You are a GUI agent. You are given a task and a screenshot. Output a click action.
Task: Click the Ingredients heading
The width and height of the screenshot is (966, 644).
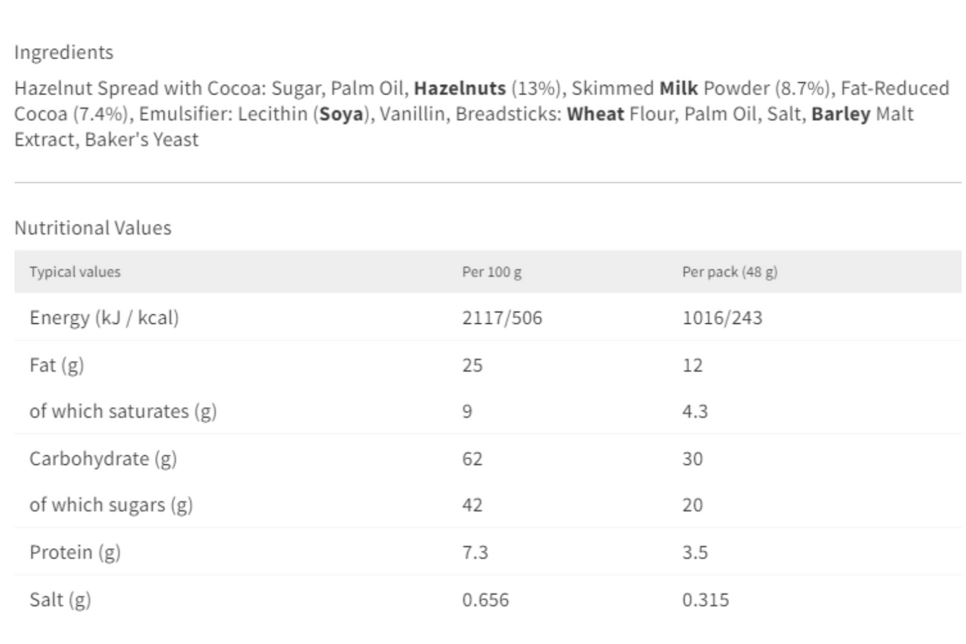tap(64, 53)
